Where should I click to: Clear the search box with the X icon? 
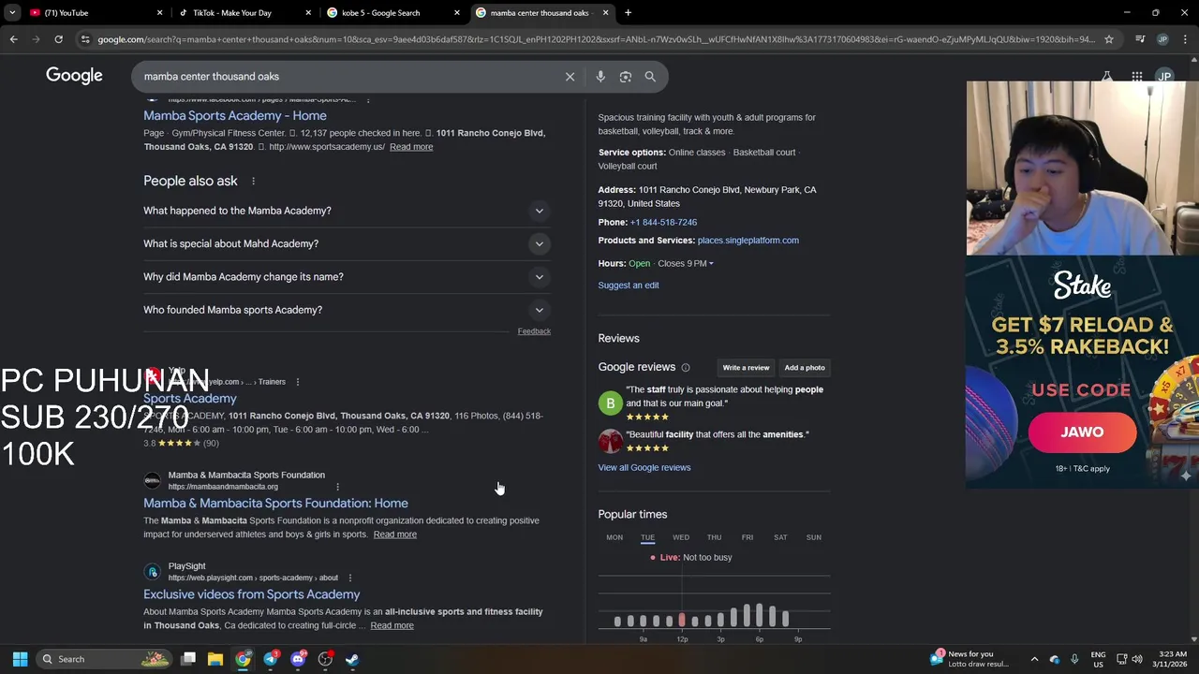[570, 77]
